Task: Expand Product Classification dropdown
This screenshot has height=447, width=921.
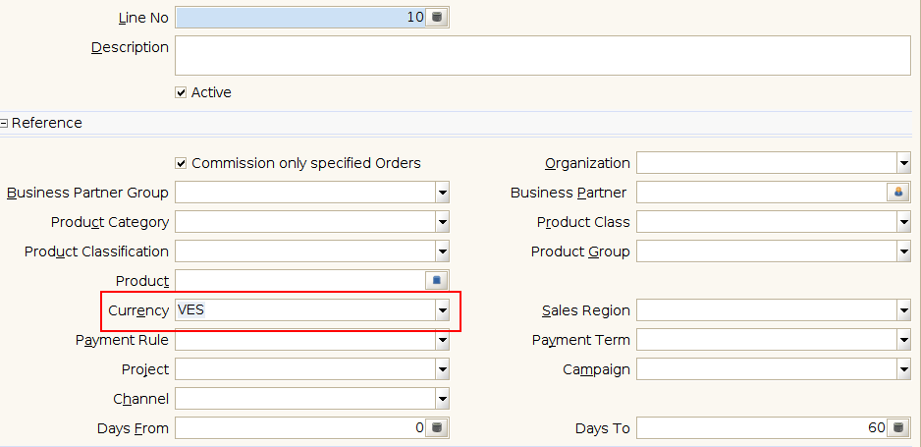Action: 442,251
